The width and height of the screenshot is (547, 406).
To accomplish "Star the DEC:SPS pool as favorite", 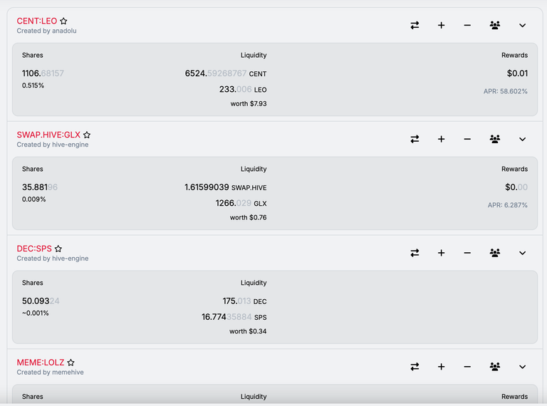I will pos(58,249).
